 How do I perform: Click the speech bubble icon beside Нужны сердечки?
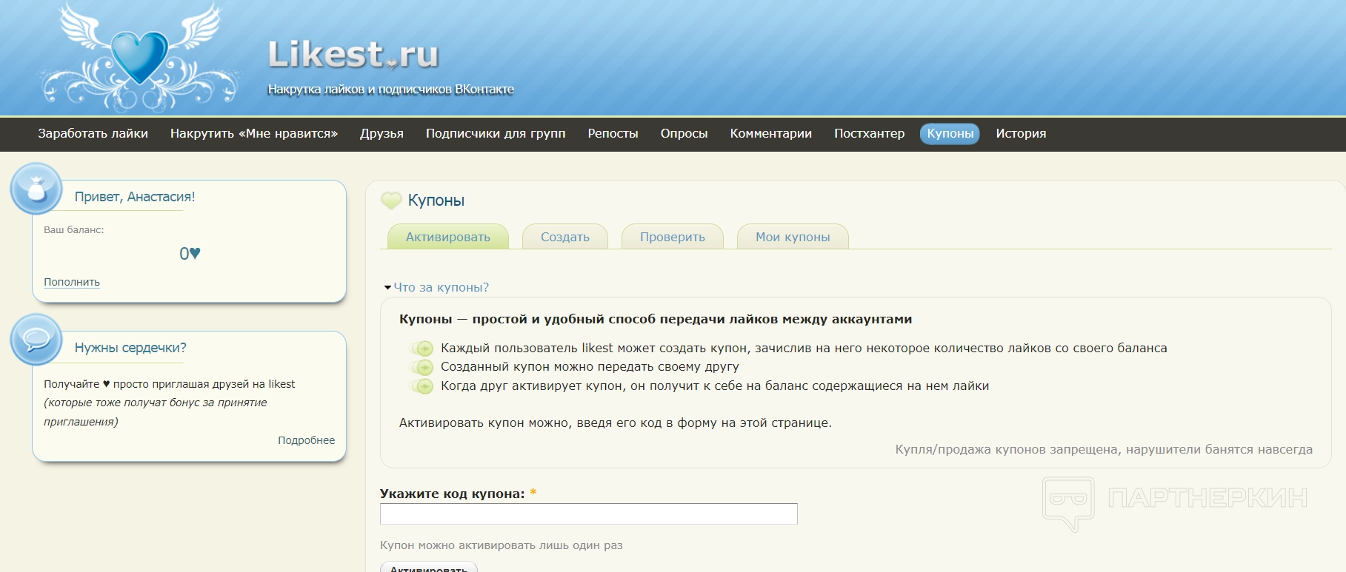pyautogui.click(x=36, y=340)
